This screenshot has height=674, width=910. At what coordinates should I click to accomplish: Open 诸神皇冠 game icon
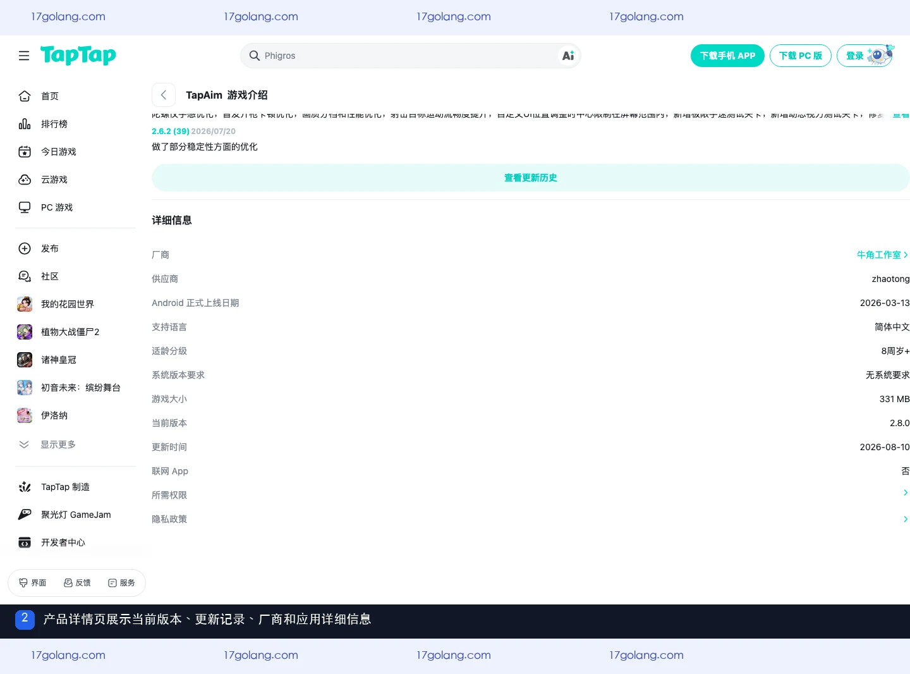click(x=25, y=360)
